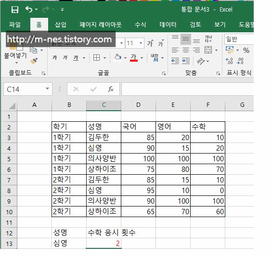Toggle italic formatting

[x=65, y=58]
